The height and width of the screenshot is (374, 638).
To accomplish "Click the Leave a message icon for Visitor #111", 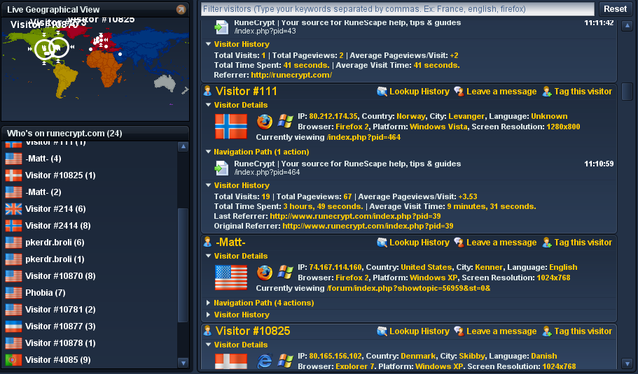I will 459,92.
